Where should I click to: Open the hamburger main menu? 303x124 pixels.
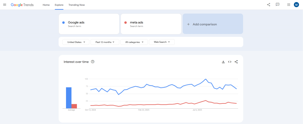pyautogui.click(x=4, y=5)
